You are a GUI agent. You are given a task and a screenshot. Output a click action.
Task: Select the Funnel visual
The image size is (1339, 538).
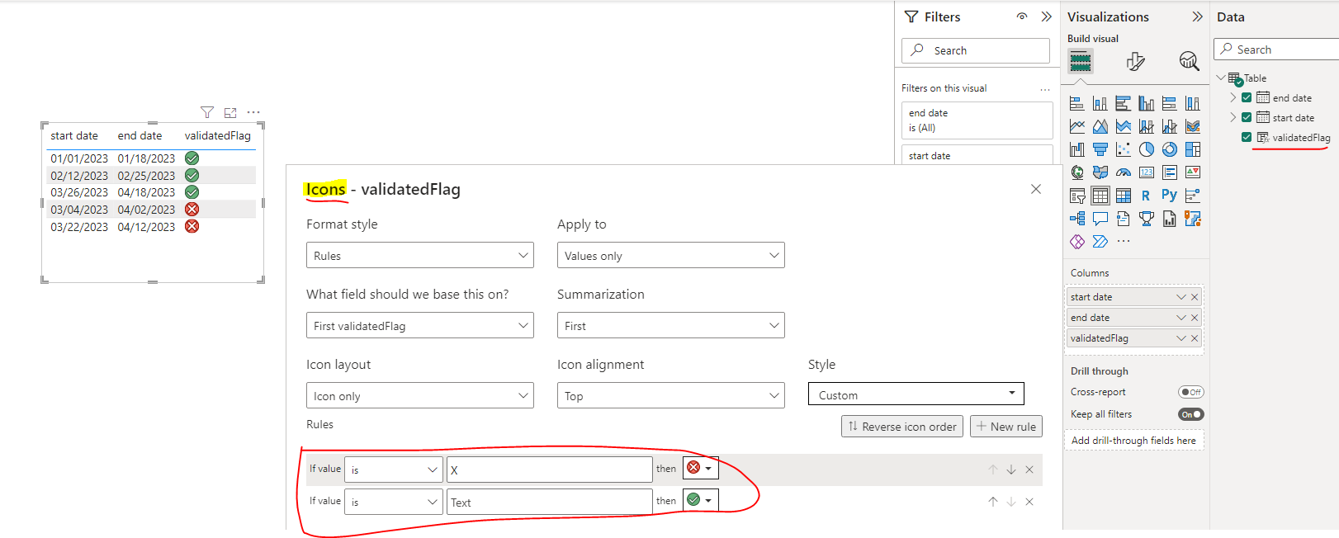[x=1100, y=149]
